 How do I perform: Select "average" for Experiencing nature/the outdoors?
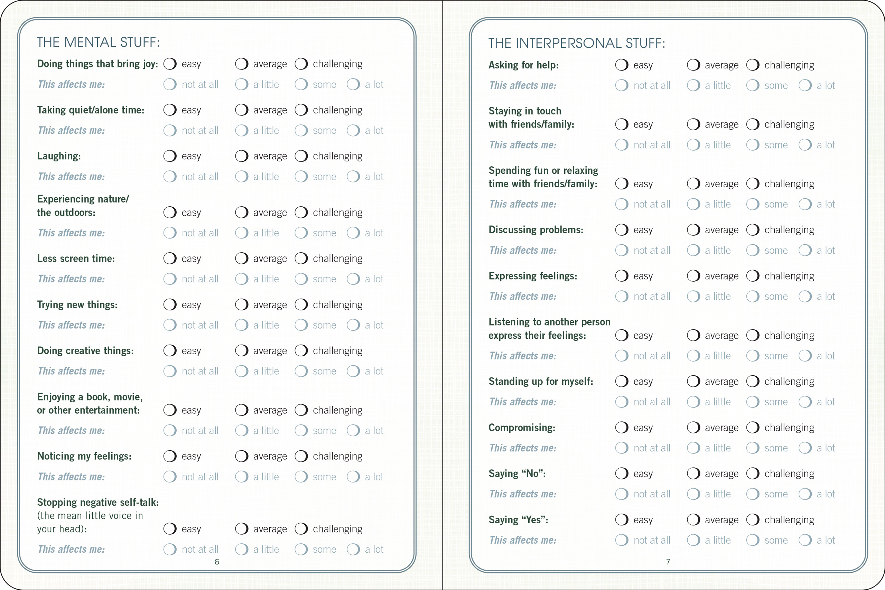click(242, 212)
